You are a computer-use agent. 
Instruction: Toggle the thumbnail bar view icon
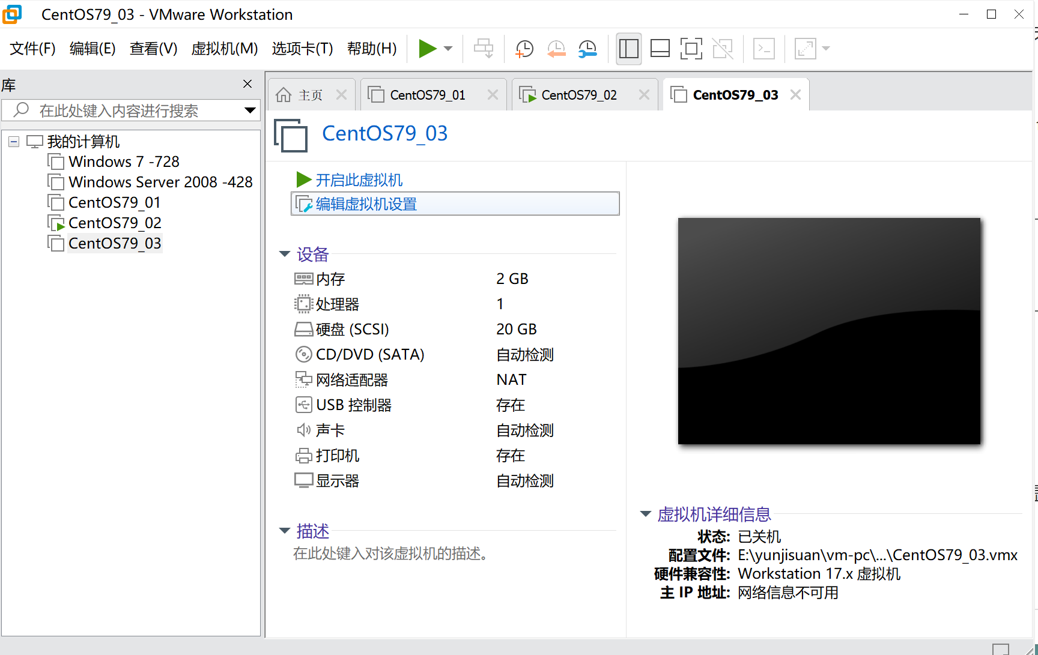[x=660, y=49]
